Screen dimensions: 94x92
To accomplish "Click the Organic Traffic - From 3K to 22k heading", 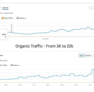I will tap(44, 46).
